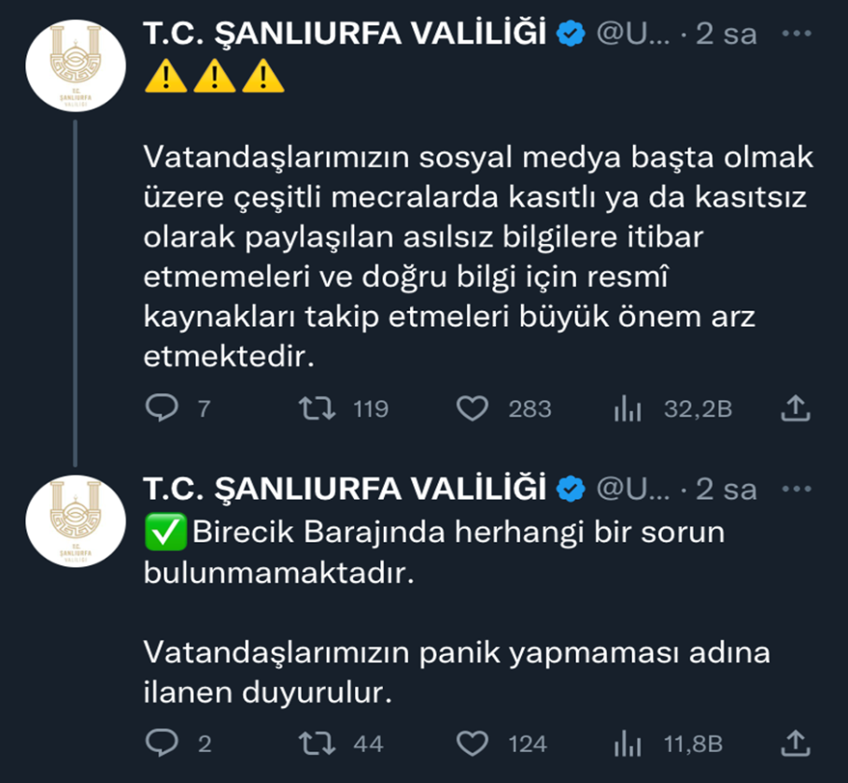Like the first tweet with 283 likes
This screenshot has width=848, height=783.
point(475,408)
